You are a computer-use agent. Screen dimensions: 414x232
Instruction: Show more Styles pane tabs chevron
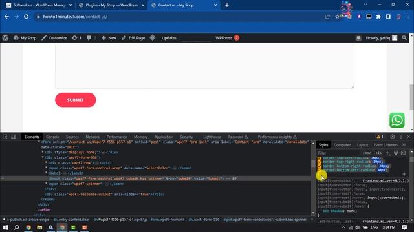point(404,145)
